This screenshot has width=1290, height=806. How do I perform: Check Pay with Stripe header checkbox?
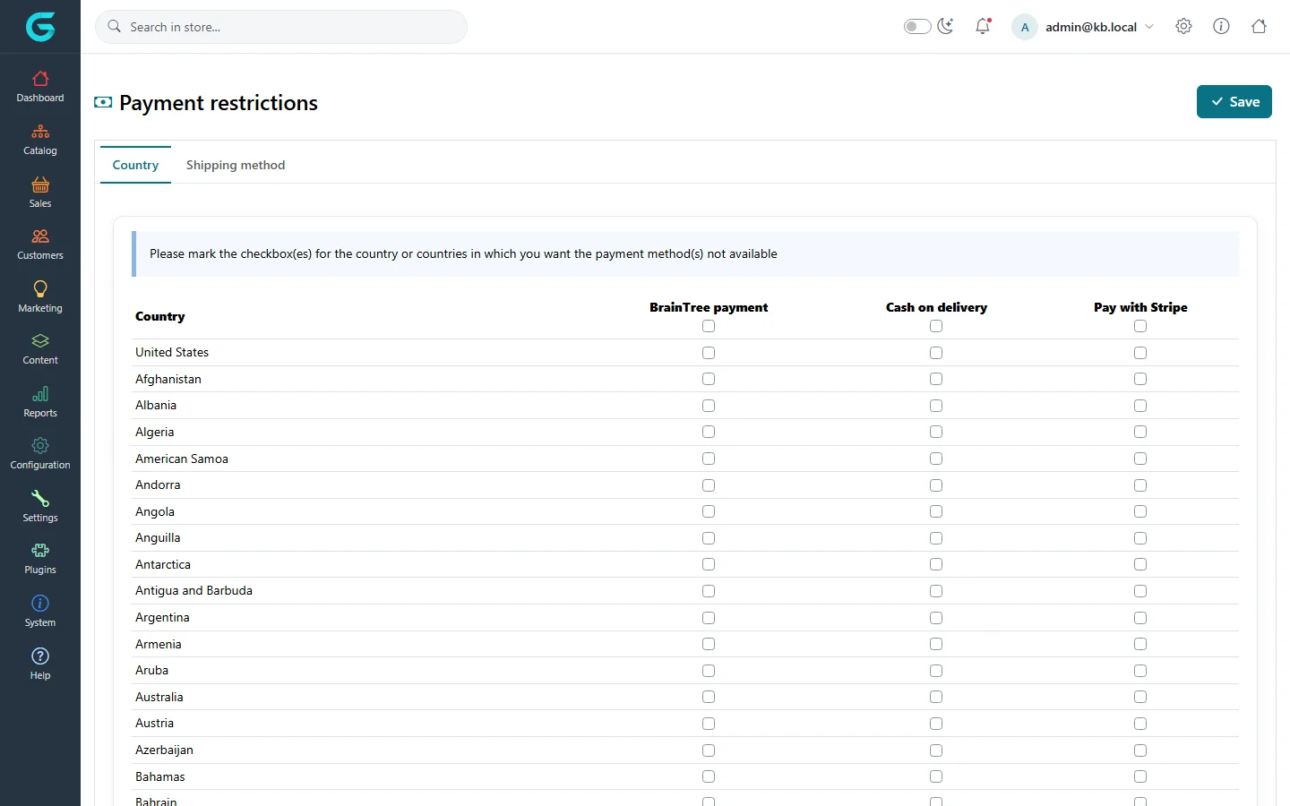pos(1140,326)
